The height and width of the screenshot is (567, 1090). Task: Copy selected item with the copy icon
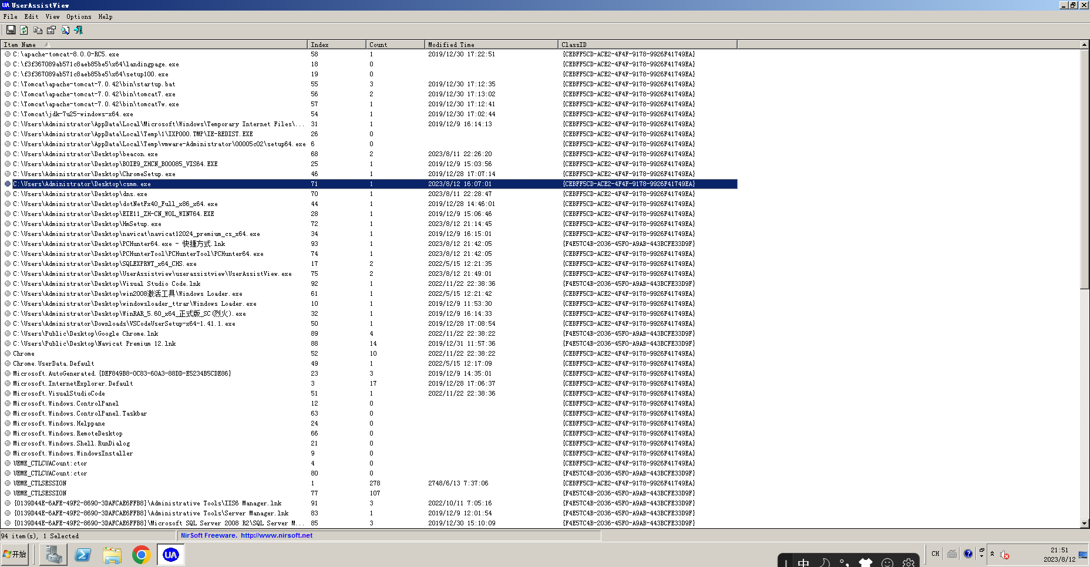[x=38, y=29]
